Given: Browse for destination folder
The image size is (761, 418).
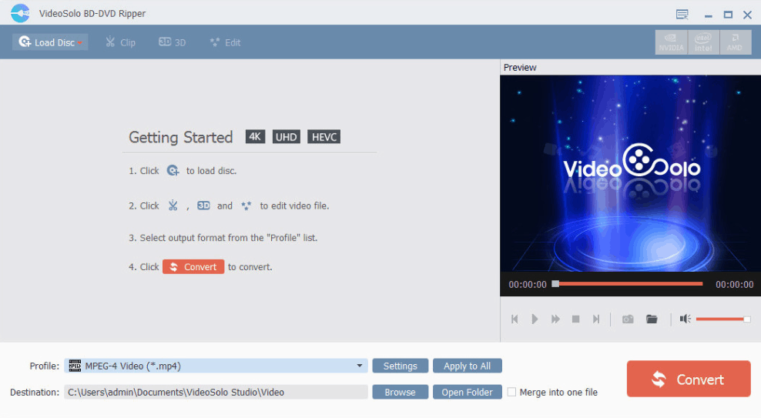Looking at the screenshot, I should (x=400, y=392).
